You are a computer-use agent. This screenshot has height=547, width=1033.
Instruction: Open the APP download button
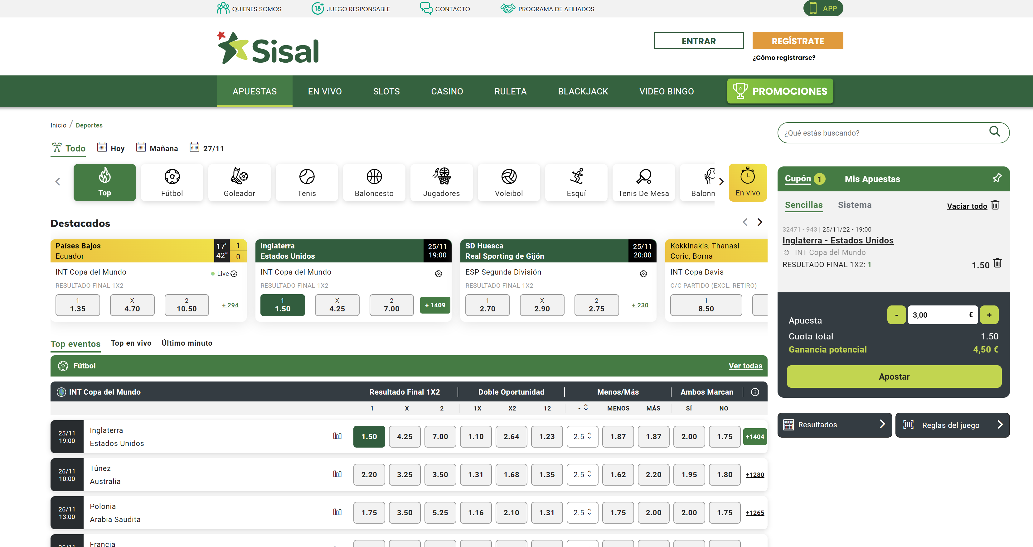(x=823, y=8)
